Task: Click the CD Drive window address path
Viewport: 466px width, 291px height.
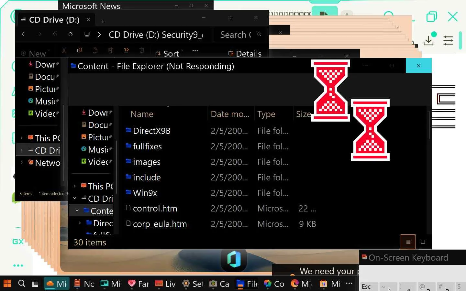Action: click(156, 35)
